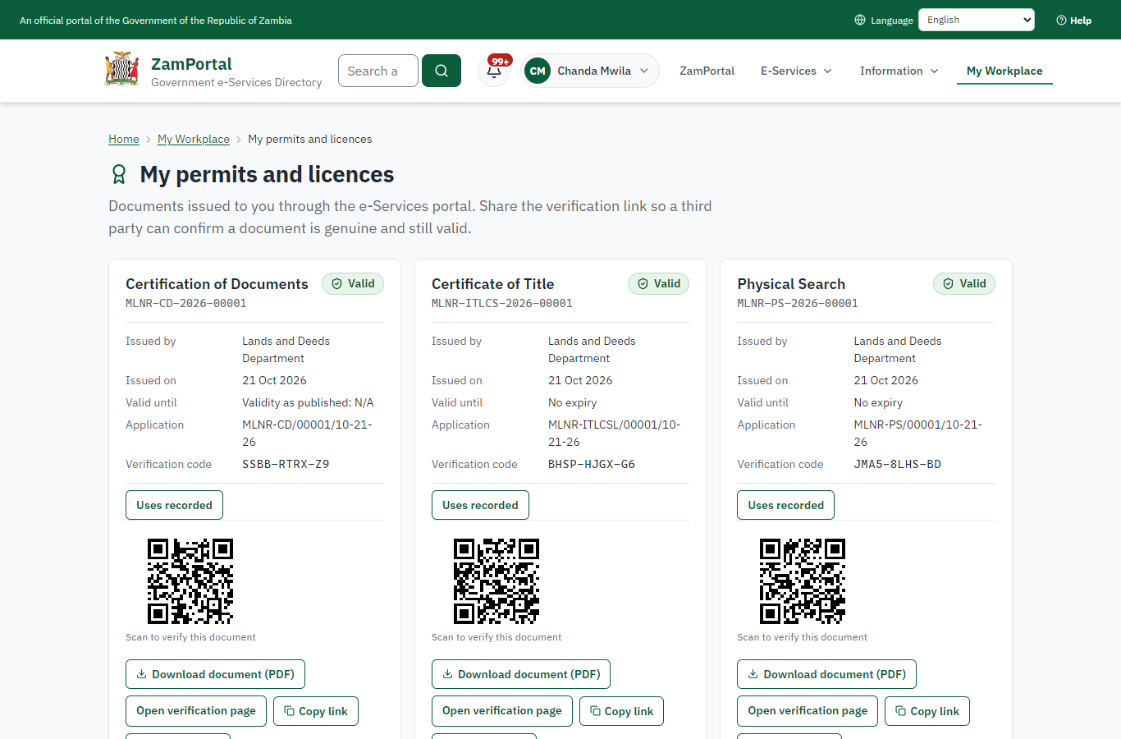The image size is (1121, 739).
Task: Click the Help question mark icon
Action: click(x=1061, y=21)
